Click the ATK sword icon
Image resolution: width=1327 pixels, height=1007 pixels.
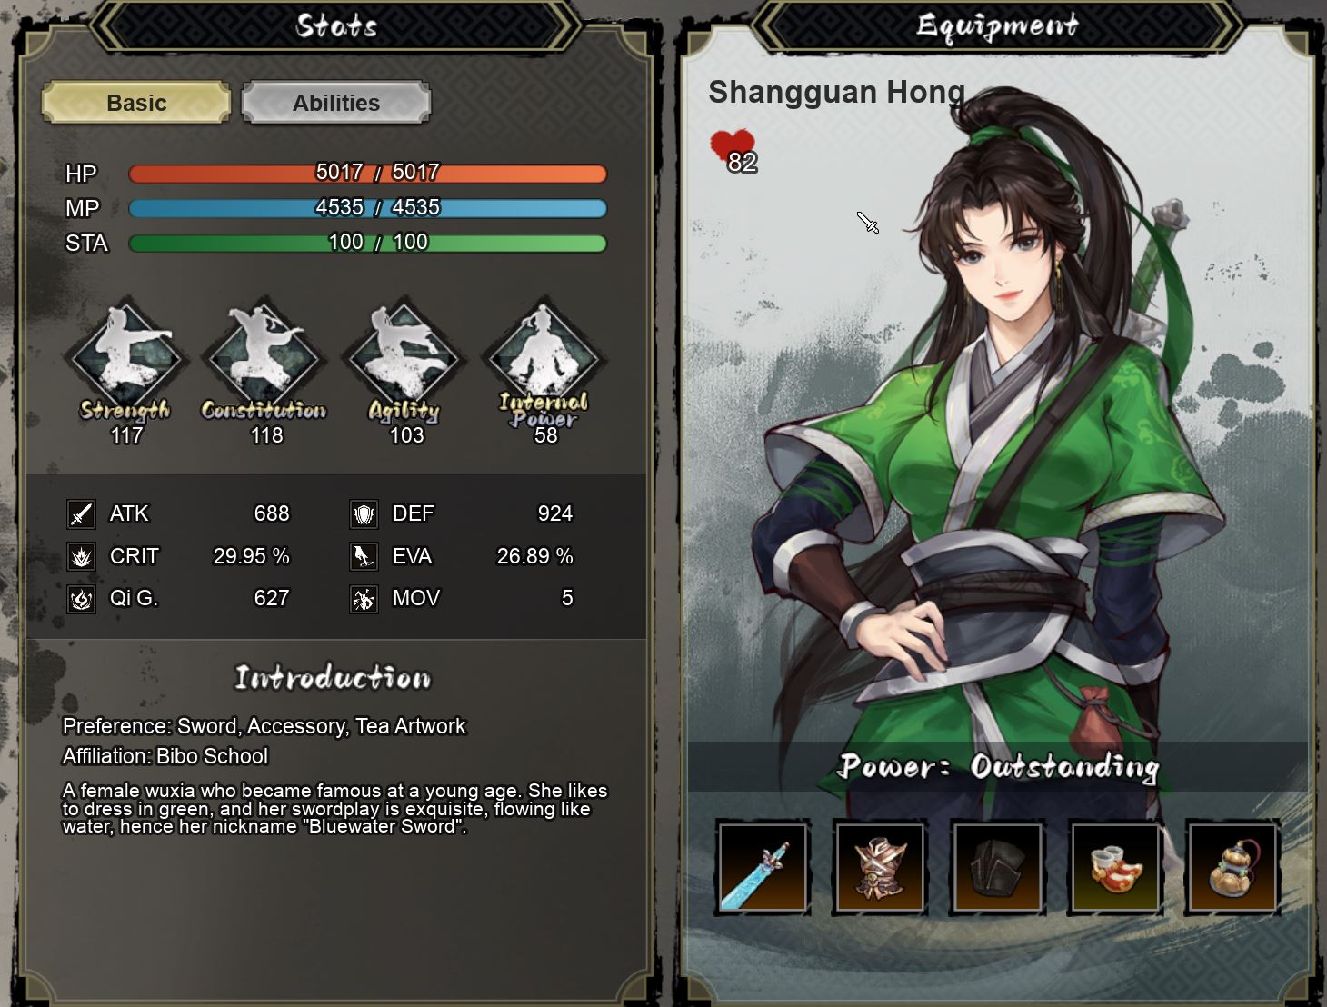82,514
